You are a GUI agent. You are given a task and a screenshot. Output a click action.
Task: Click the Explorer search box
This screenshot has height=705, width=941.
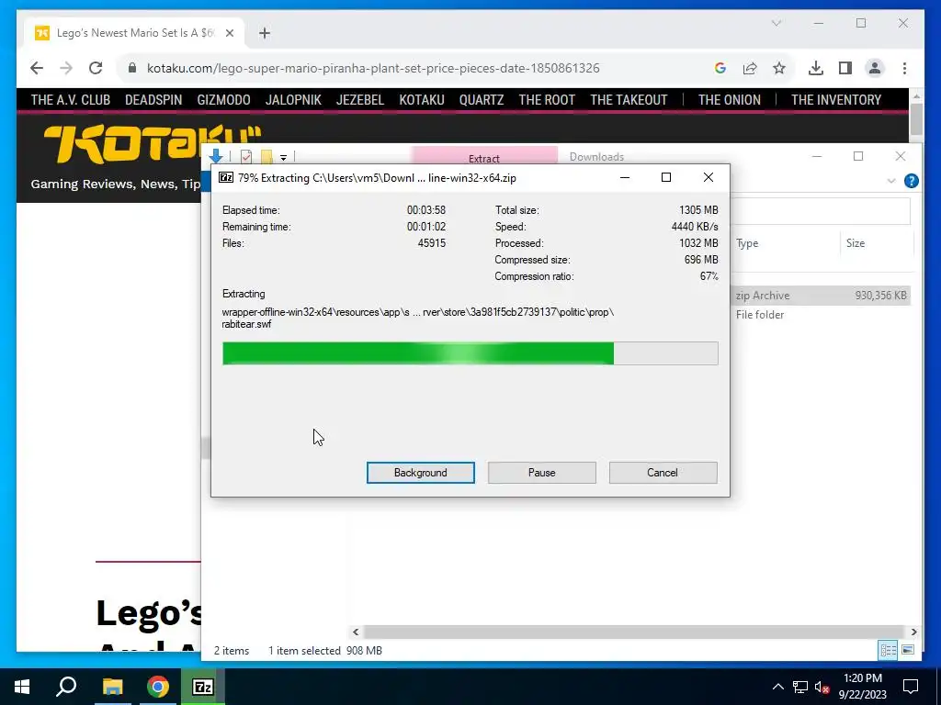821,211
